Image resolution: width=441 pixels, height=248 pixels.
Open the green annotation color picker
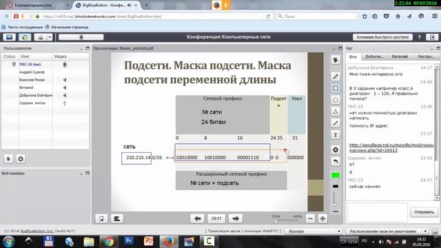(336, 175)
